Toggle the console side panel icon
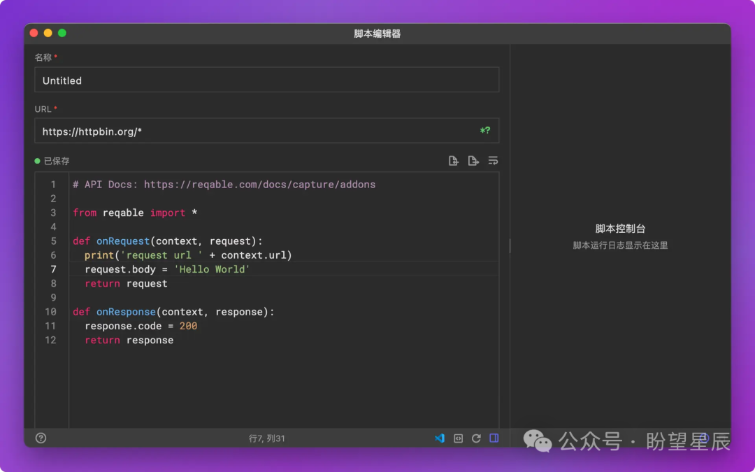 494,438
